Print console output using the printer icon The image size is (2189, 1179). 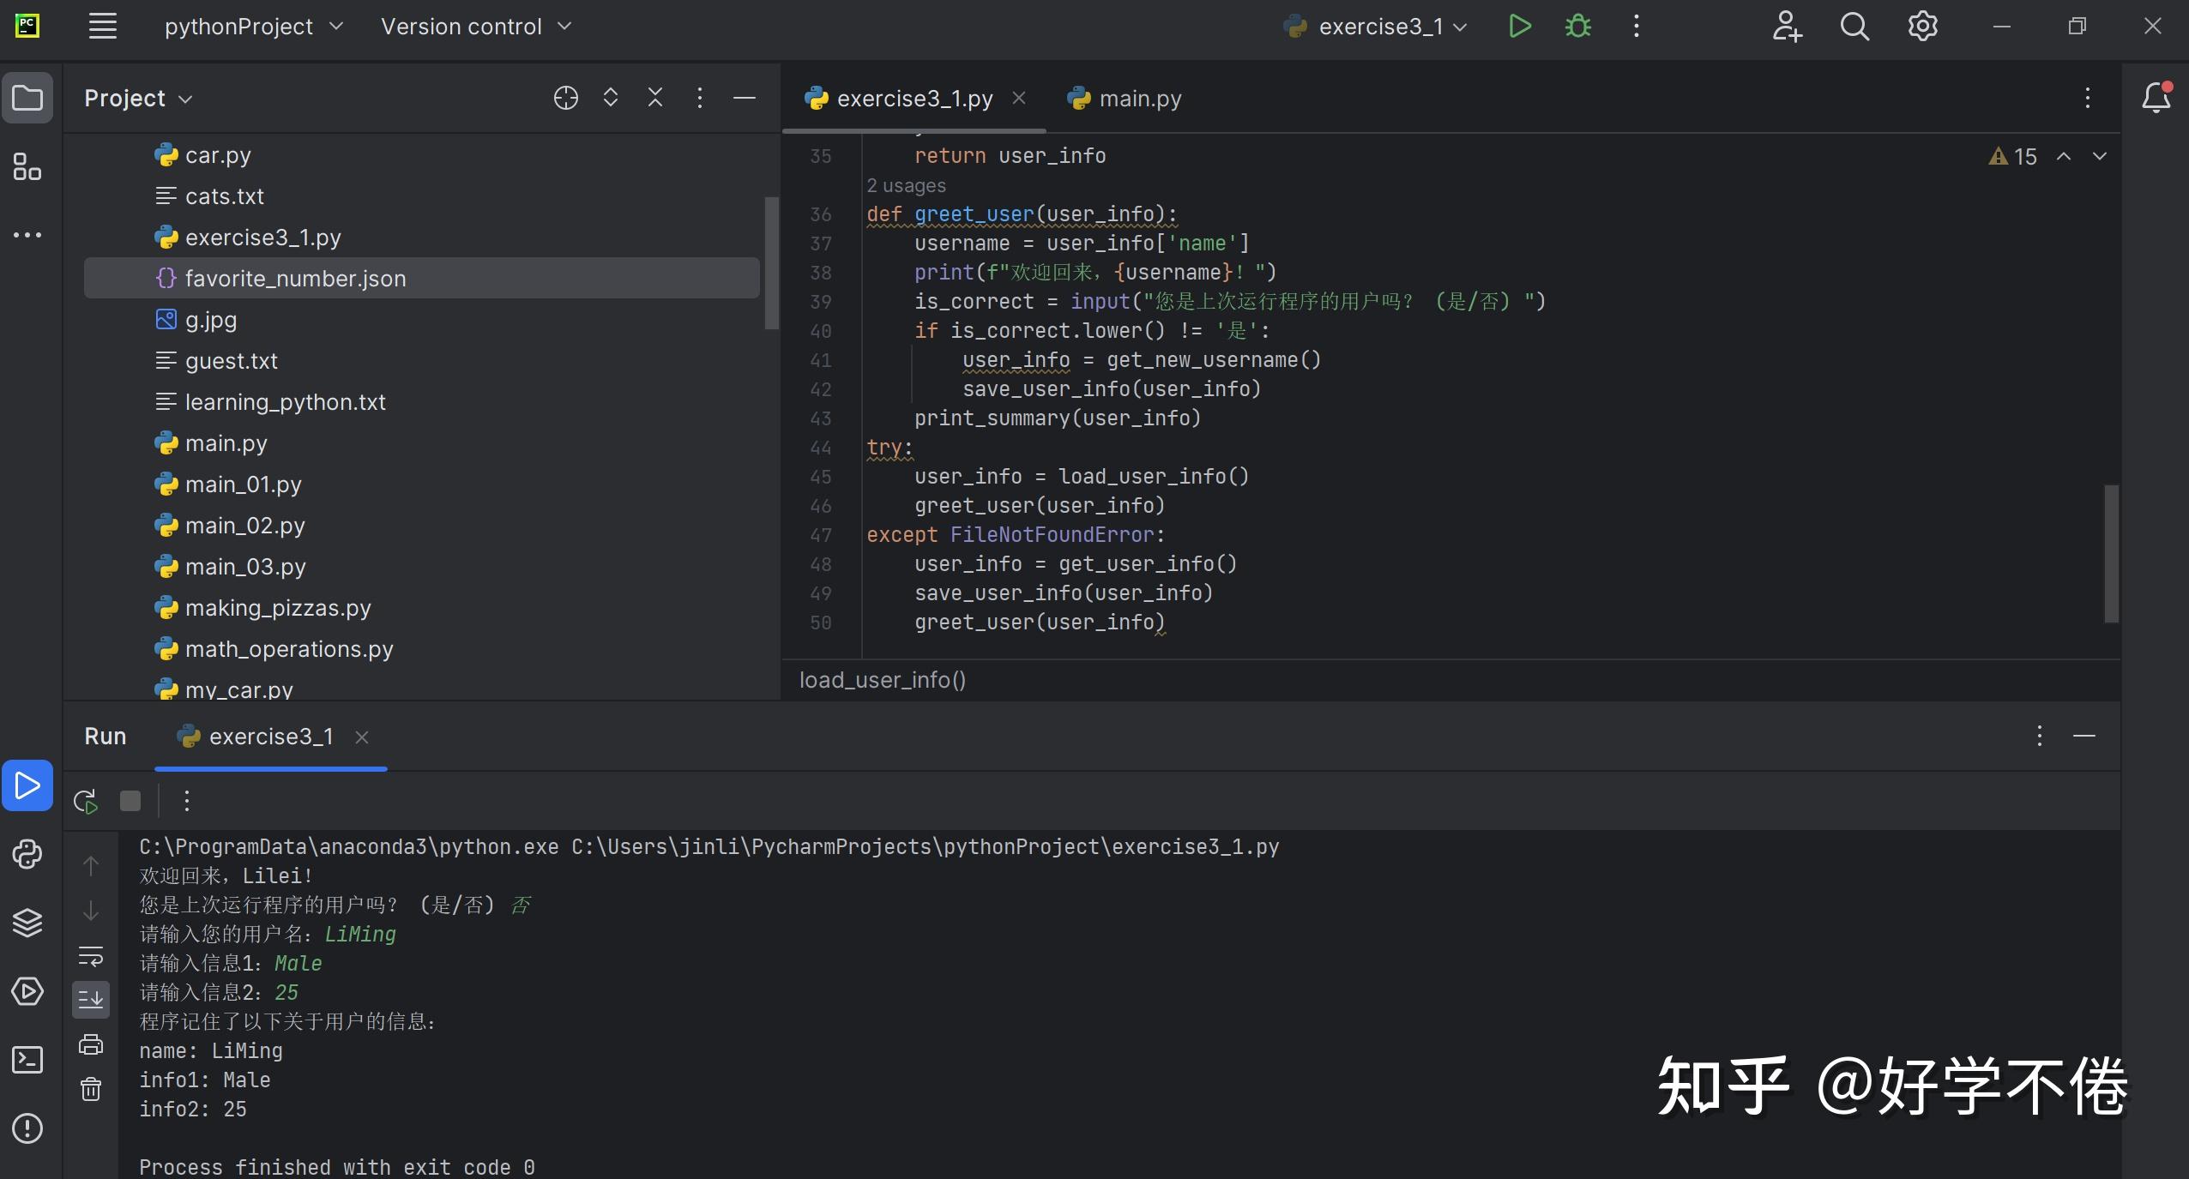[91, 1044]
